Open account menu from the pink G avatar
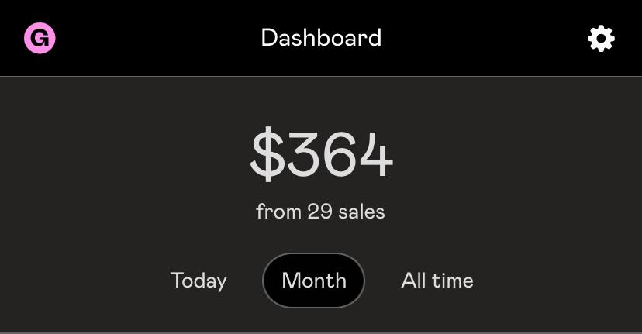 coord(40,38)
